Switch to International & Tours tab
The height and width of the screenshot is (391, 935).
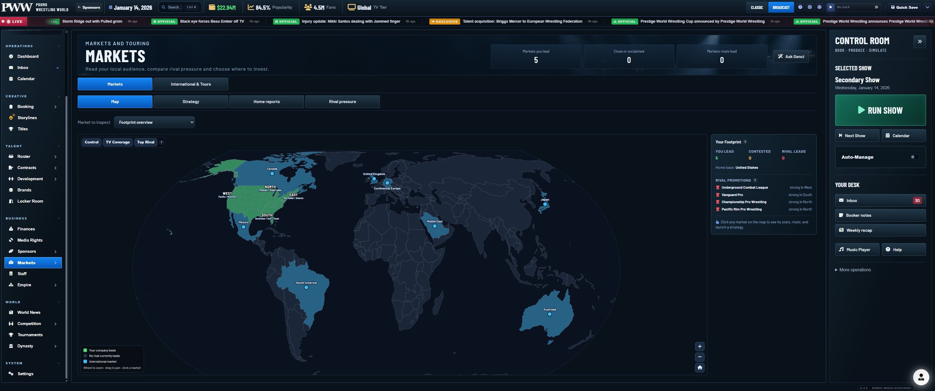click(x=191, y=84)
